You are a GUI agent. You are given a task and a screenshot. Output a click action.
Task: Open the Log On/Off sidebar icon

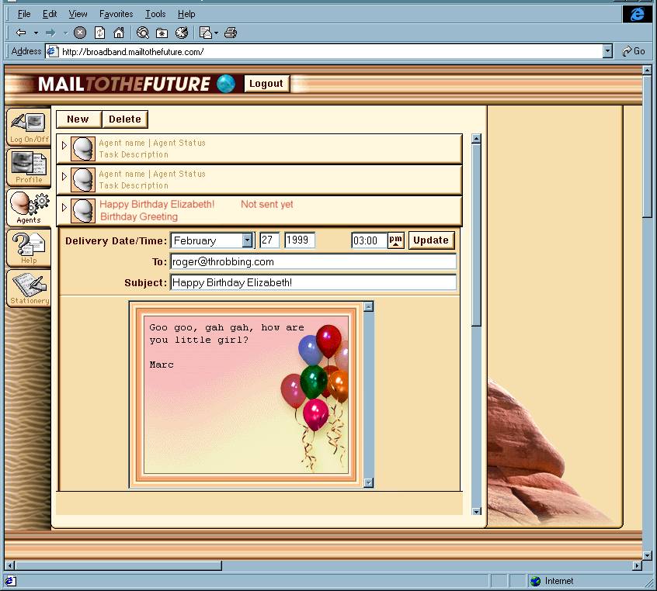tap(29, 127)
